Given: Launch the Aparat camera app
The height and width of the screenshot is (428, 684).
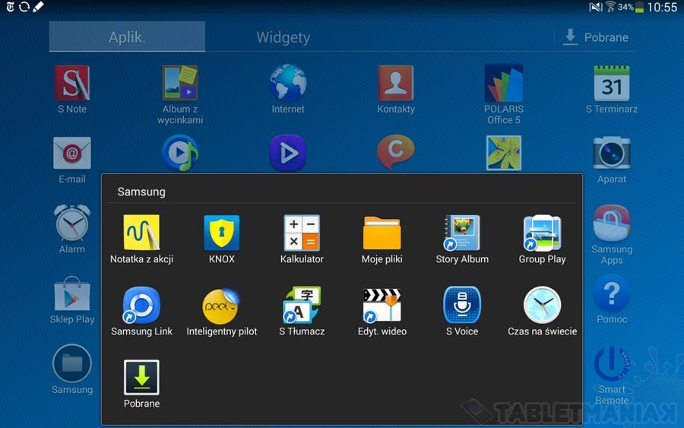Looking at the screenshot, I should (612, 153).
